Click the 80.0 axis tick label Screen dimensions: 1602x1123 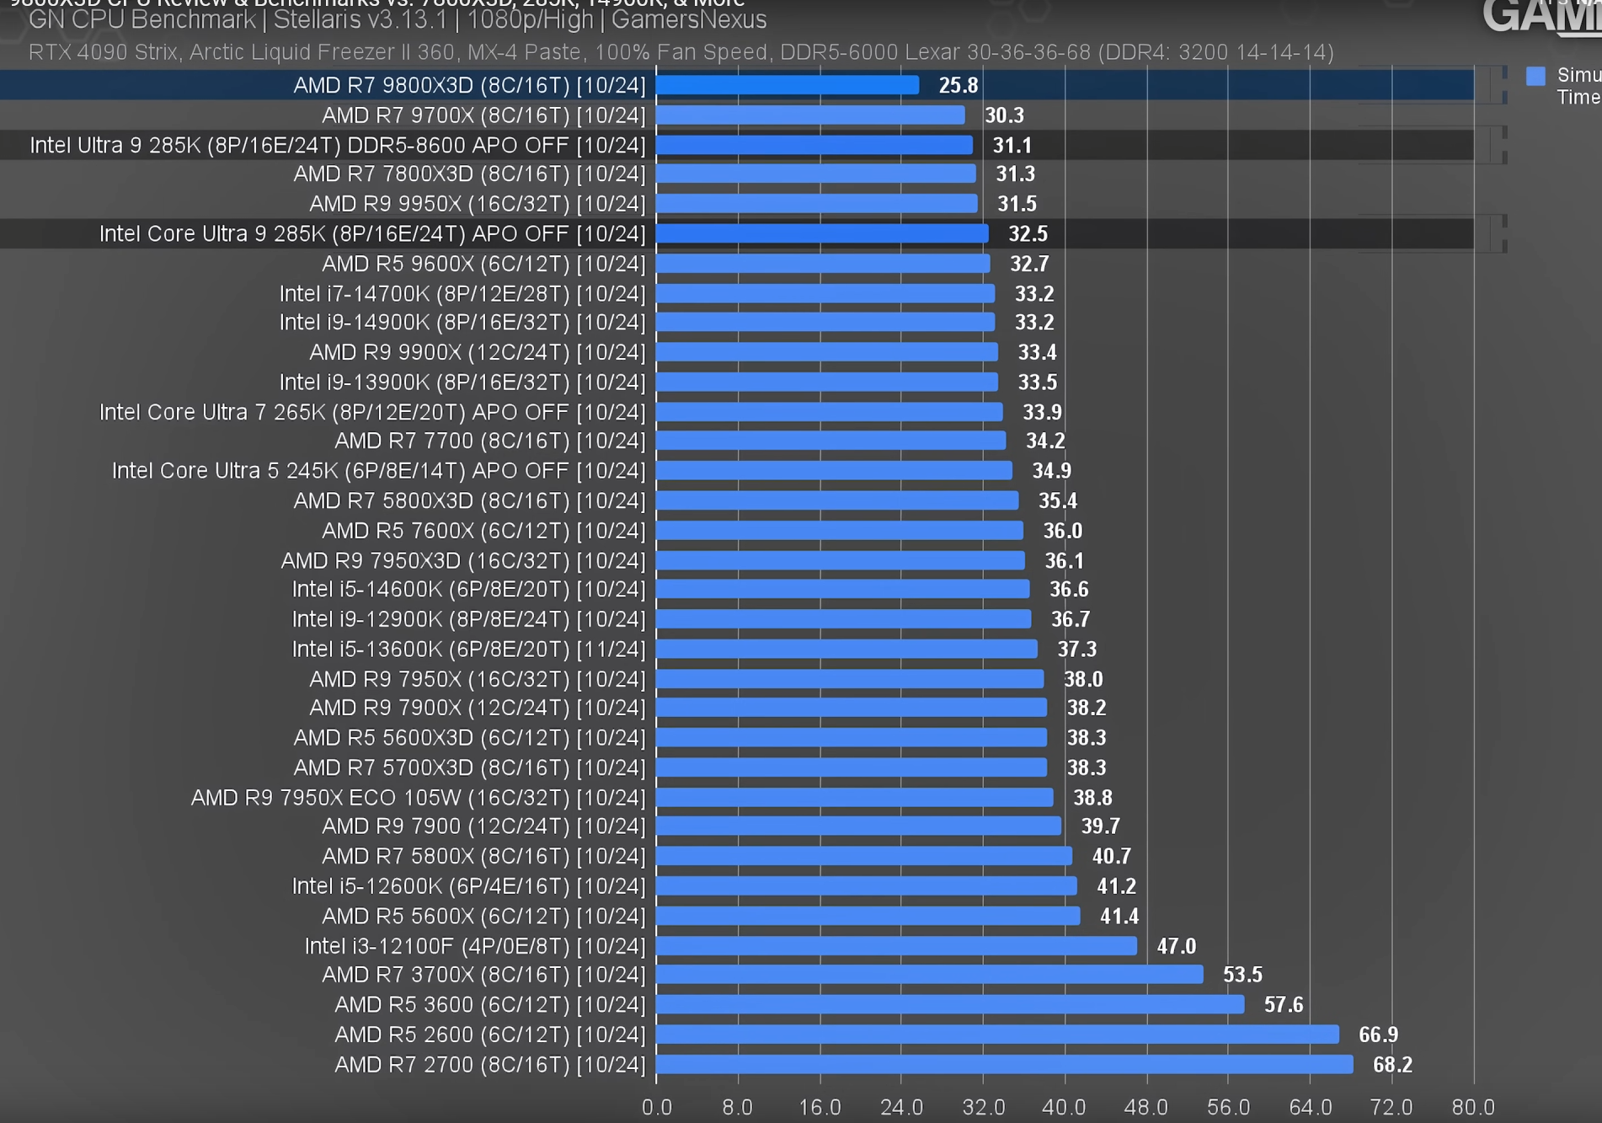[x=1473, y=1107]
